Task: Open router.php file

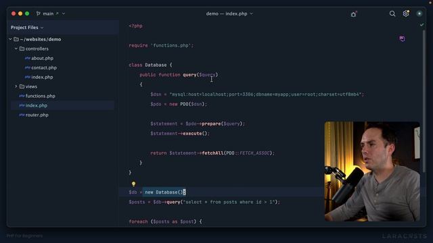Action: click(37, 115)
